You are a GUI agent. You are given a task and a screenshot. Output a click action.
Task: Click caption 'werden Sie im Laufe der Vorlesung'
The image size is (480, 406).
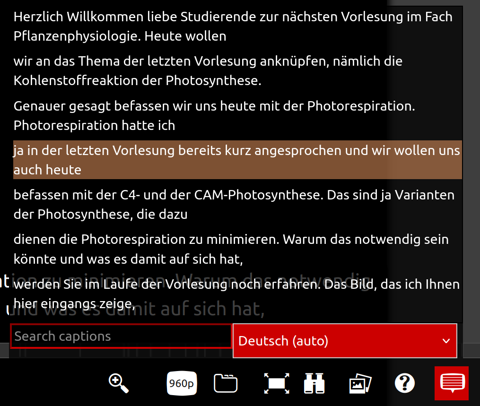[x=236, y=293]
